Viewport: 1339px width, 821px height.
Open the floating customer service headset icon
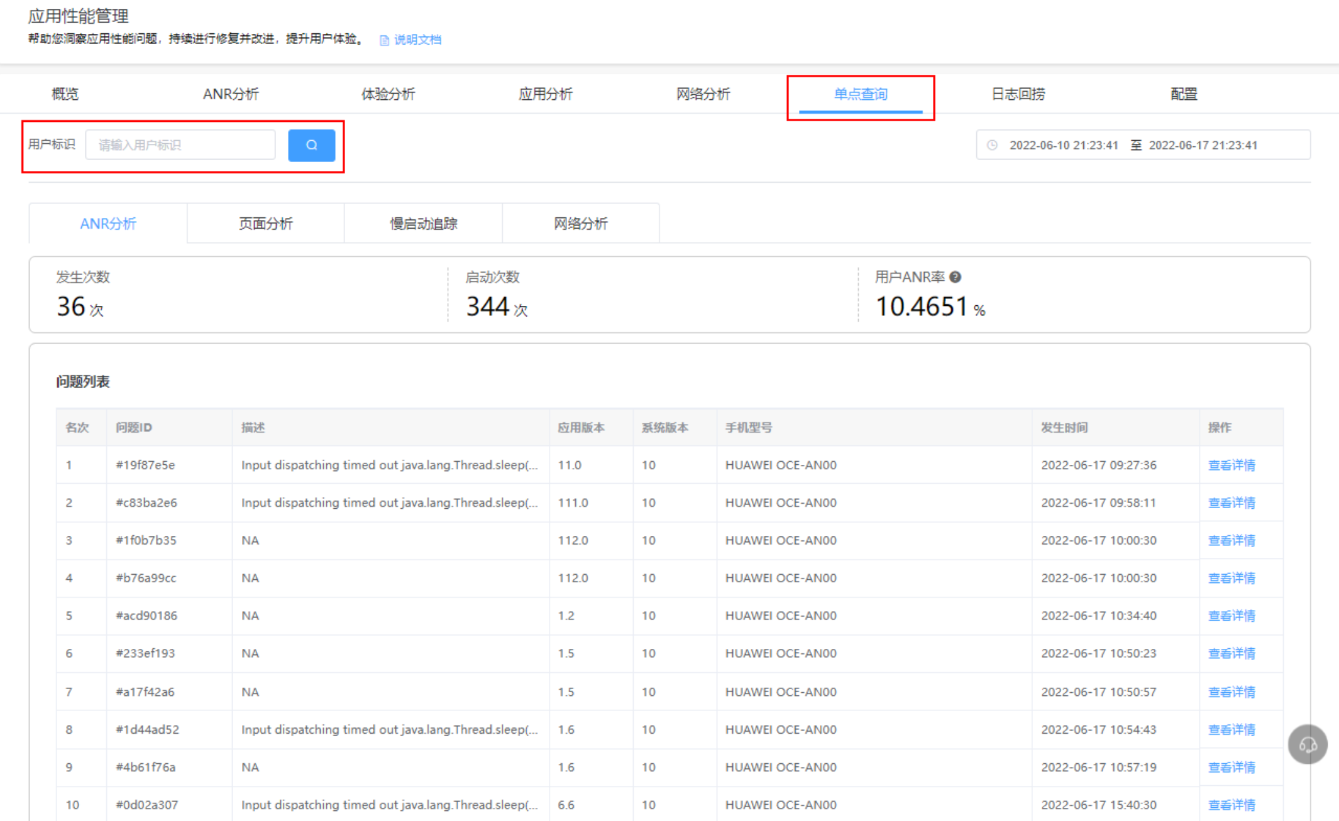point(1308,744)
